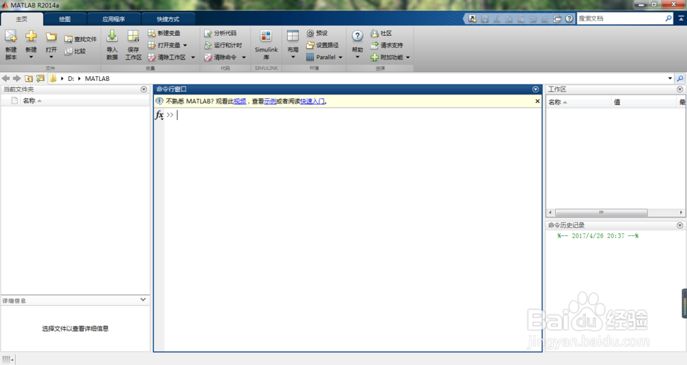Click 保存工作区 (Save Workspace) icon
The height and width of the screenshot is (365, 687).
(133, 36)
